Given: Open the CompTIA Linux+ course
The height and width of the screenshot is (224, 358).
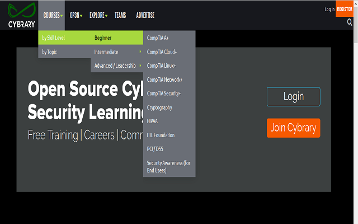Looking at the screenshot, I should coord(169,66).
